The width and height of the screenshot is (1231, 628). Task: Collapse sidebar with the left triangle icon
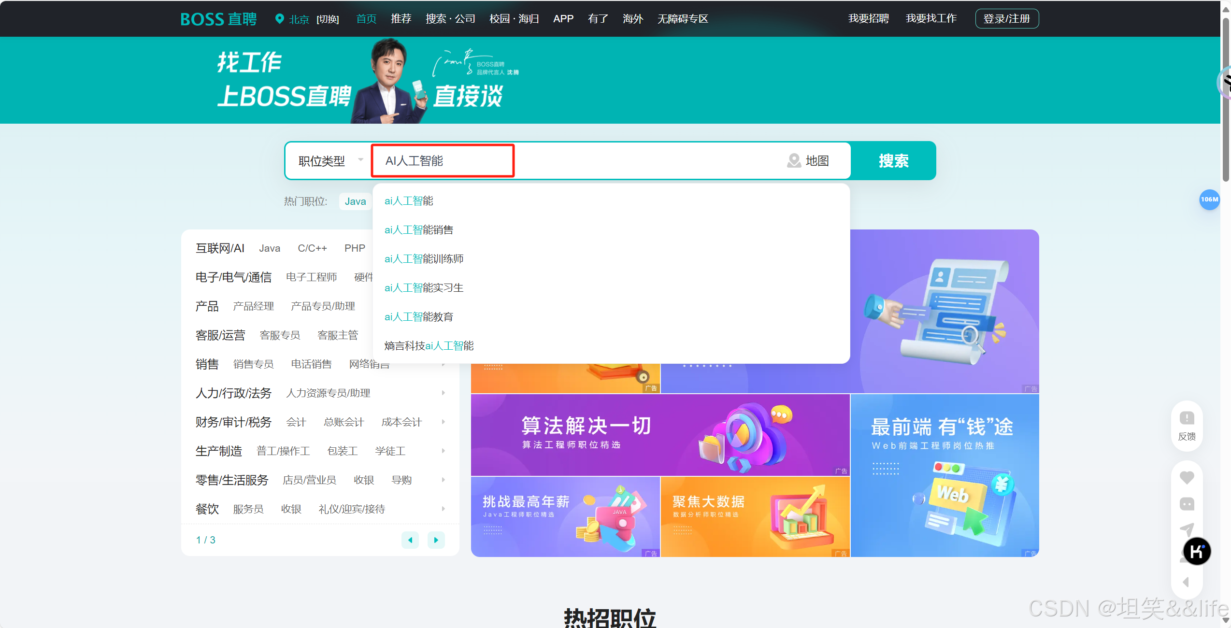pyautogui.click(x=1186, y=582)
